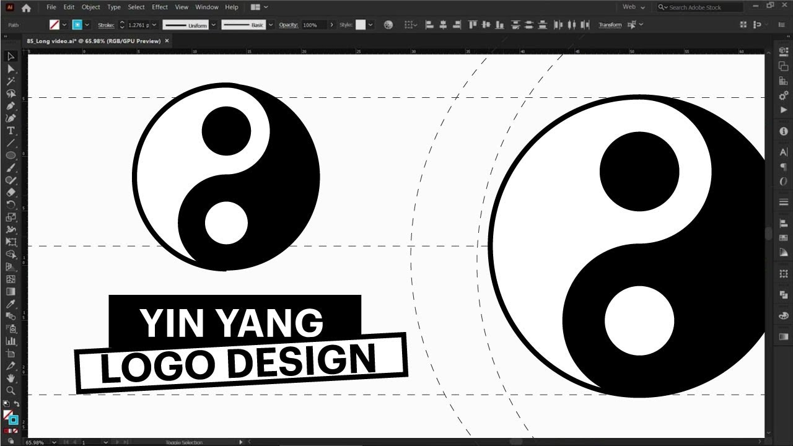Open the Web workspace switcher
The width and height of the screenshot is (793, 446).
pos(633,7)
